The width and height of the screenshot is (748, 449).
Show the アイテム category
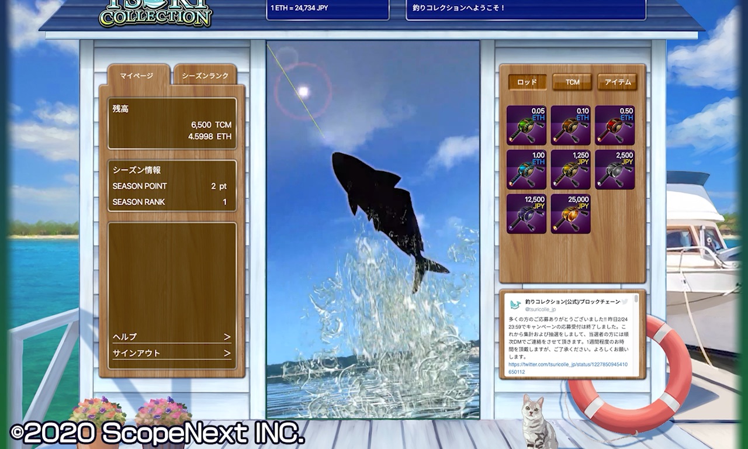click(x=617, y=82)
